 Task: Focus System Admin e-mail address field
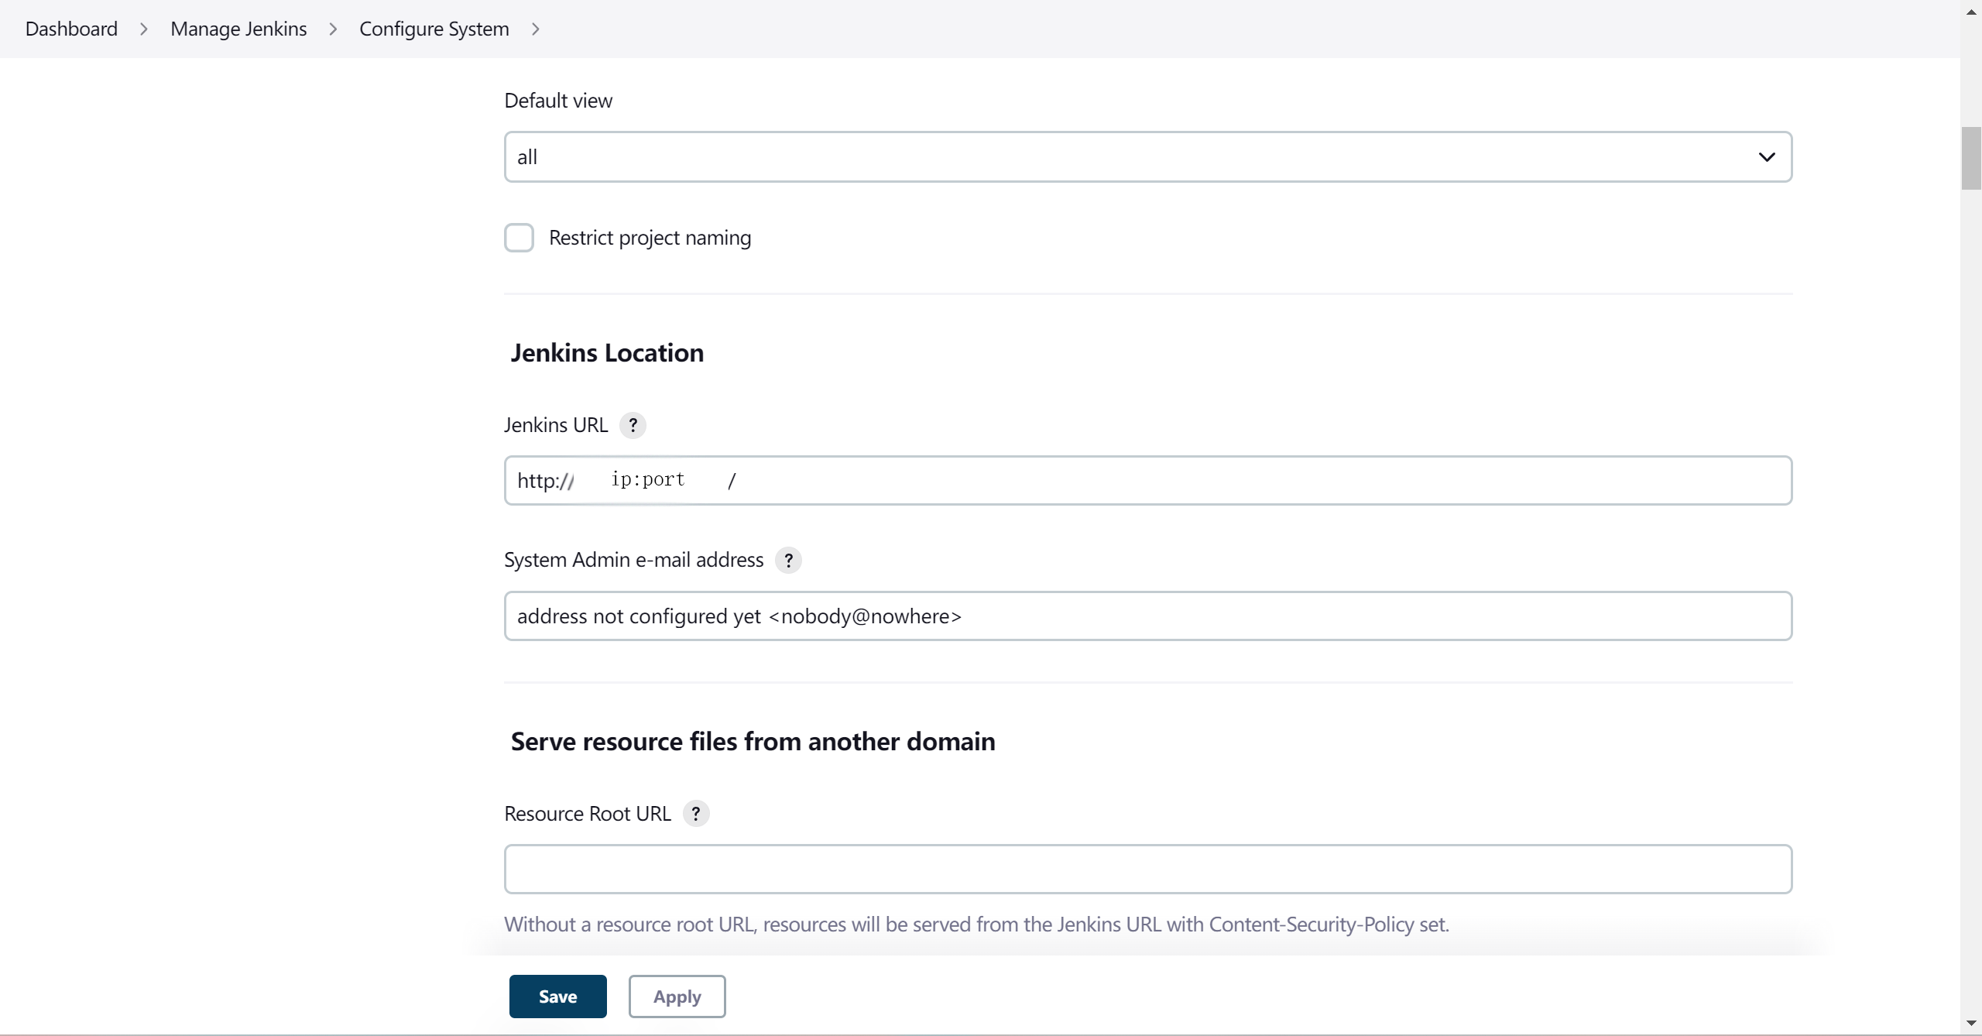[1147, 616]
